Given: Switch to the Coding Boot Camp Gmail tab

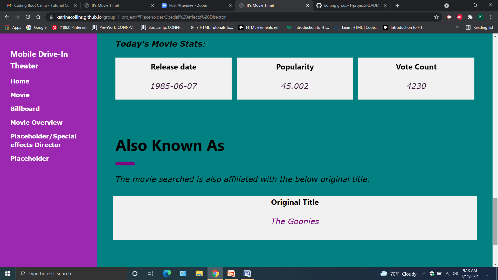Looking at the screenshot, I should tap(42, 5).
